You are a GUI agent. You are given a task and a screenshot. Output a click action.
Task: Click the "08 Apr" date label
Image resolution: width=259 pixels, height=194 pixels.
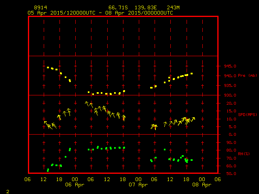coord(202,185)
